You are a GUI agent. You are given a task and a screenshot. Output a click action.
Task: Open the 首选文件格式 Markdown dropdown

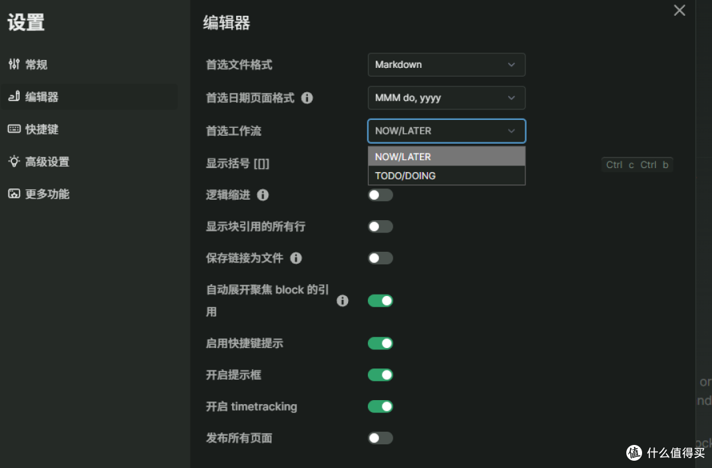tap(446, 65)
